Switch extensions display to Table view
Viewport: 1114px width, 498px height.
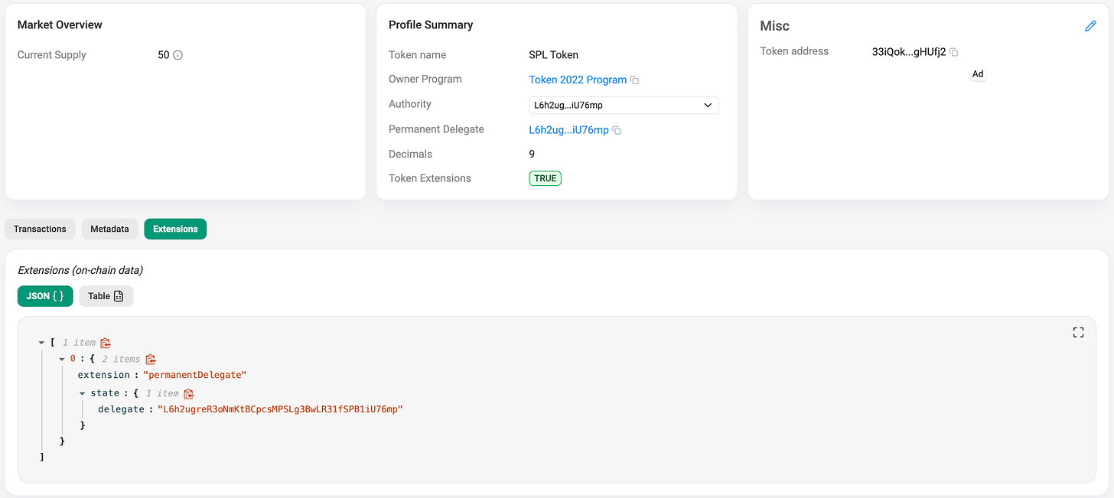pos(106,296)
